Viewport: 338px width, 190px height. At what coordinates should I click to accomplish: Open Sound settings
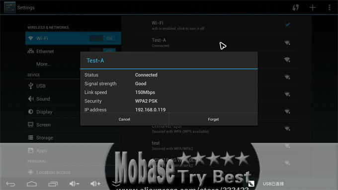tap(53, 99)
